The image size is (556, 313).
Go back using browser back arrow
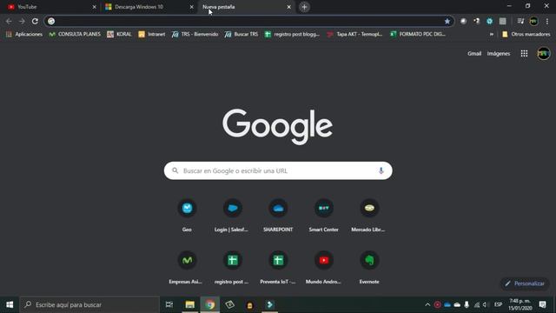coord(9,21)
